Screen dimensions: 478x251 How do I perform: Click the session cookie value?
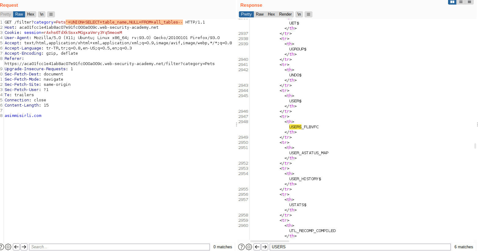point(83,33)
